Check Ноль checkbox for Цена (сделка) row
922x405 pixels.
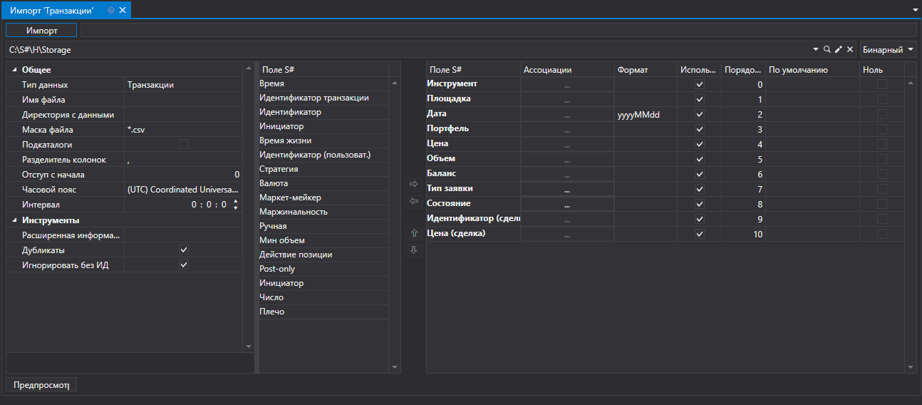(882, 234)
